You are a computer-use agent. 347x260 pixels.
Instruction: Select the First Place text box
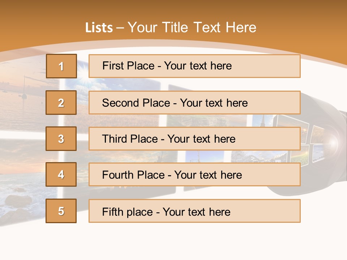194,66
